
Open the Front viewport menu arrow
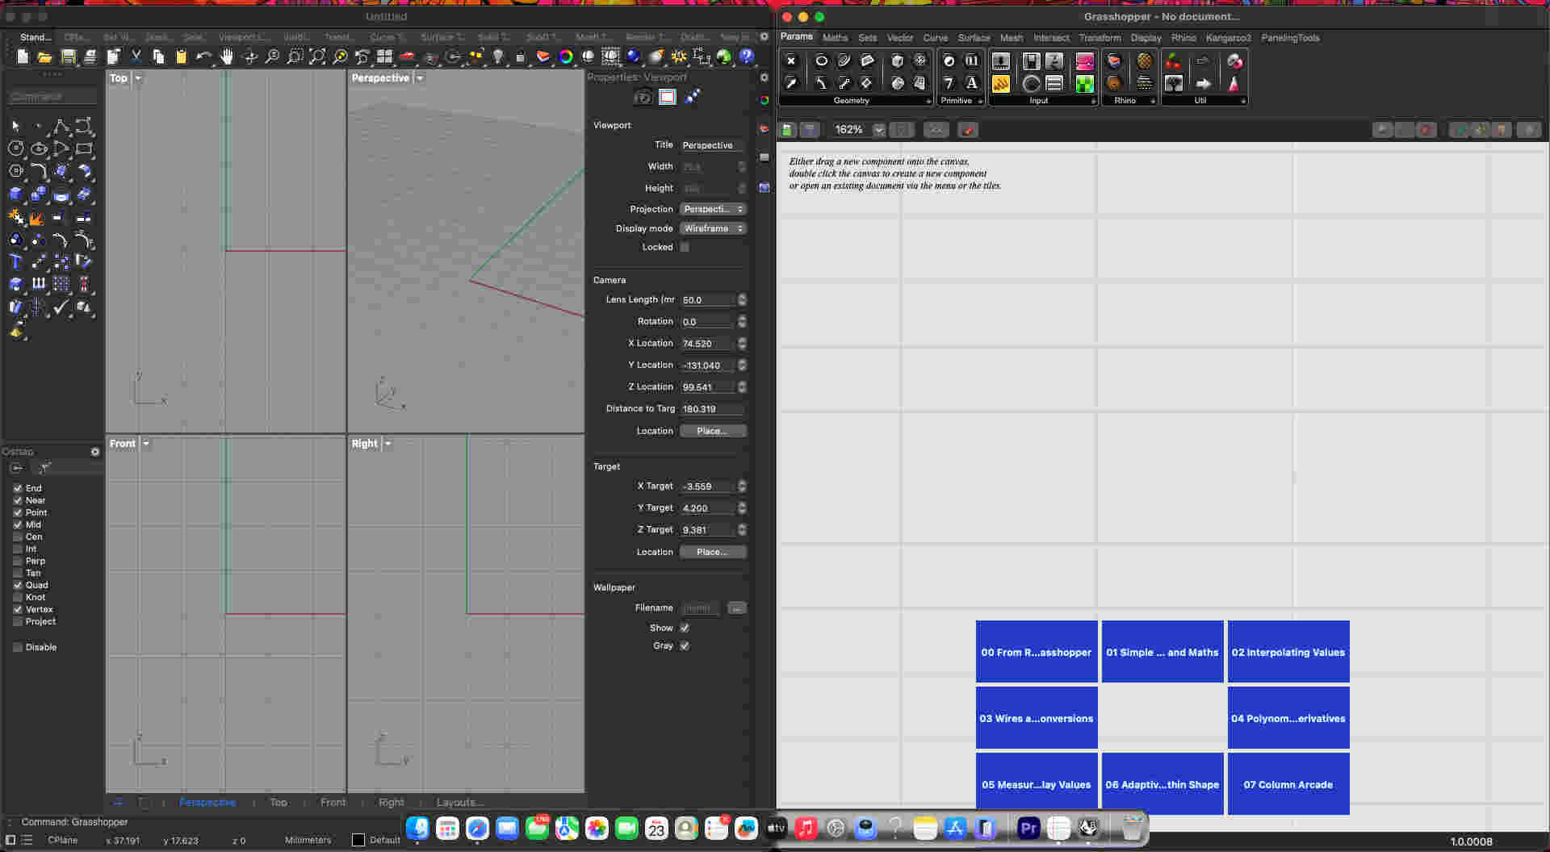pyautogui.click(x=146, y=444)
